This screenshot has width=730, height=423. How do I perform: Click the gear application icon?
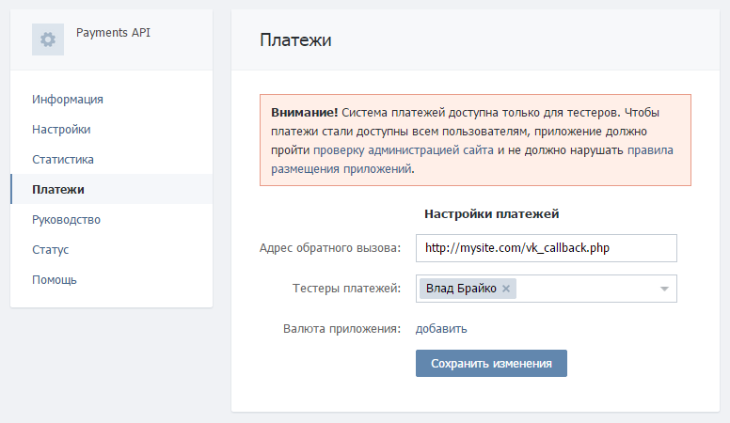(48, 39)
